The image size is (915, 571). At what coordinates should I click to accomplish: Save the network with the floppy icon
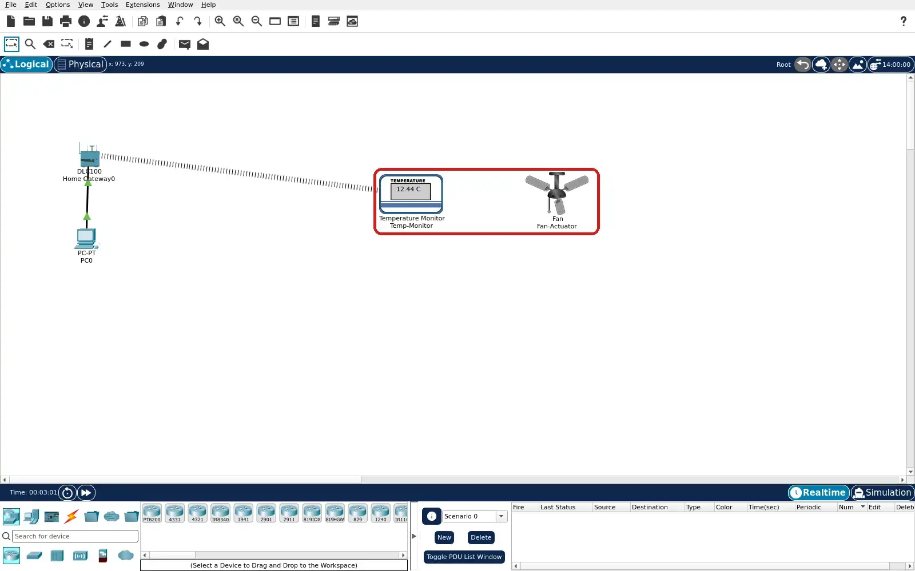[47, 21]
